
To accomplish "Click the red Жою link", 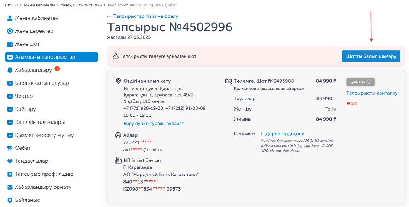I will pyautogui.click(x=352, y=103).
